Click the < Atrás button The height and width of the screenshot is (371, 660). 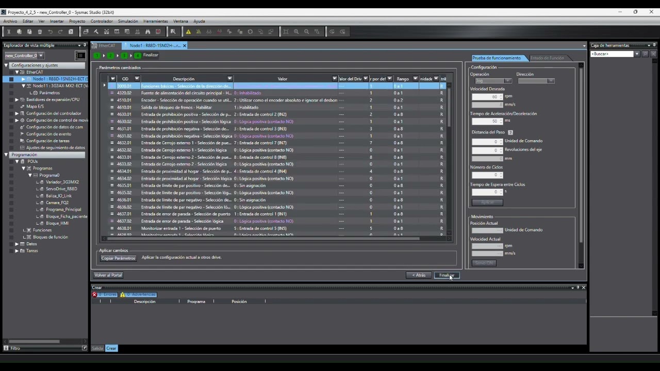coord(419,275)
